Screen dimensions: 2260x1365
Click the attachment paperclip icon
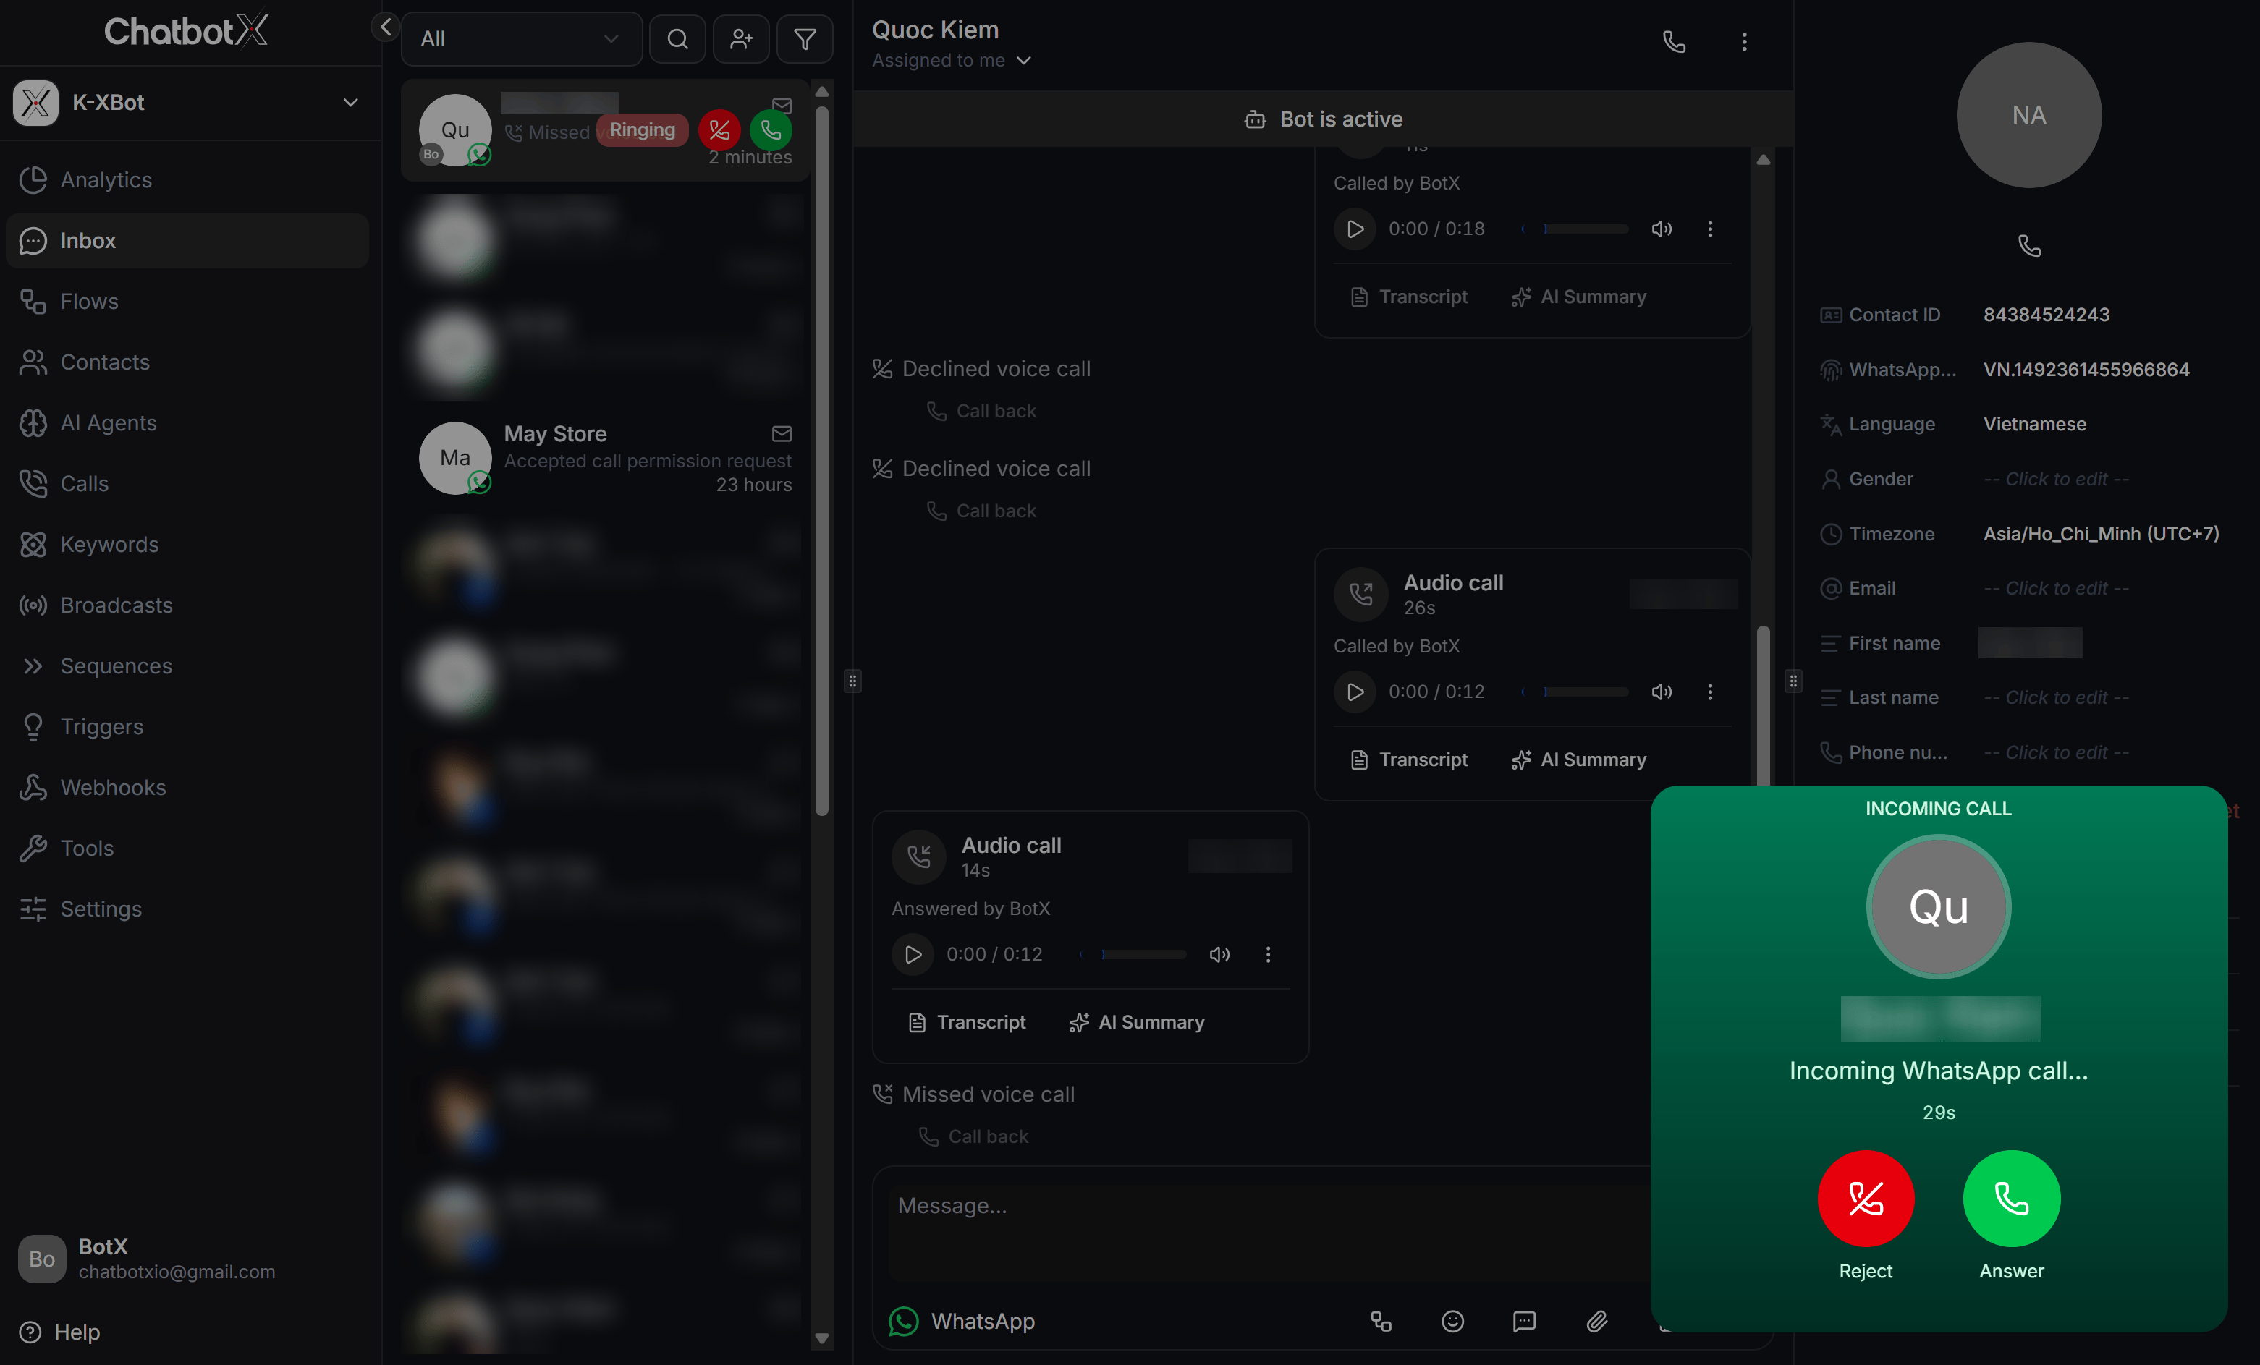pos(1596,1321)
